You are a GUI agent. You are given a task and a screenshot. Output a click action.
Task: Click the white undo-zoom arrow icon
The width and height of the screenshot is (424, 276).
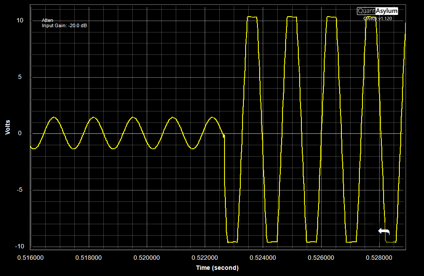[384, 231]
